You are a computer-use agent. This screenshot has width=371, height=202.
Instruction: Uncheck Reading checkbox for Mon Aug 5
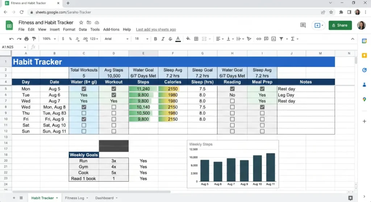point(232,89)
